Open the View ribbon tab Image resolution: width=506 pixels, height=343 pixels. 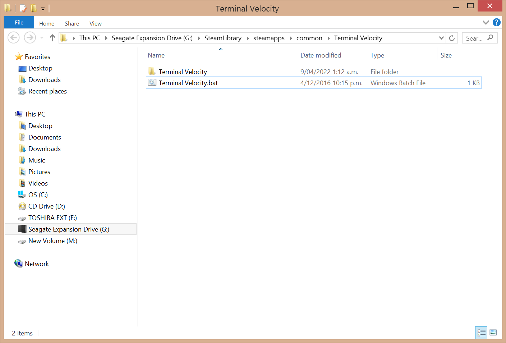(x=96, y=23)
